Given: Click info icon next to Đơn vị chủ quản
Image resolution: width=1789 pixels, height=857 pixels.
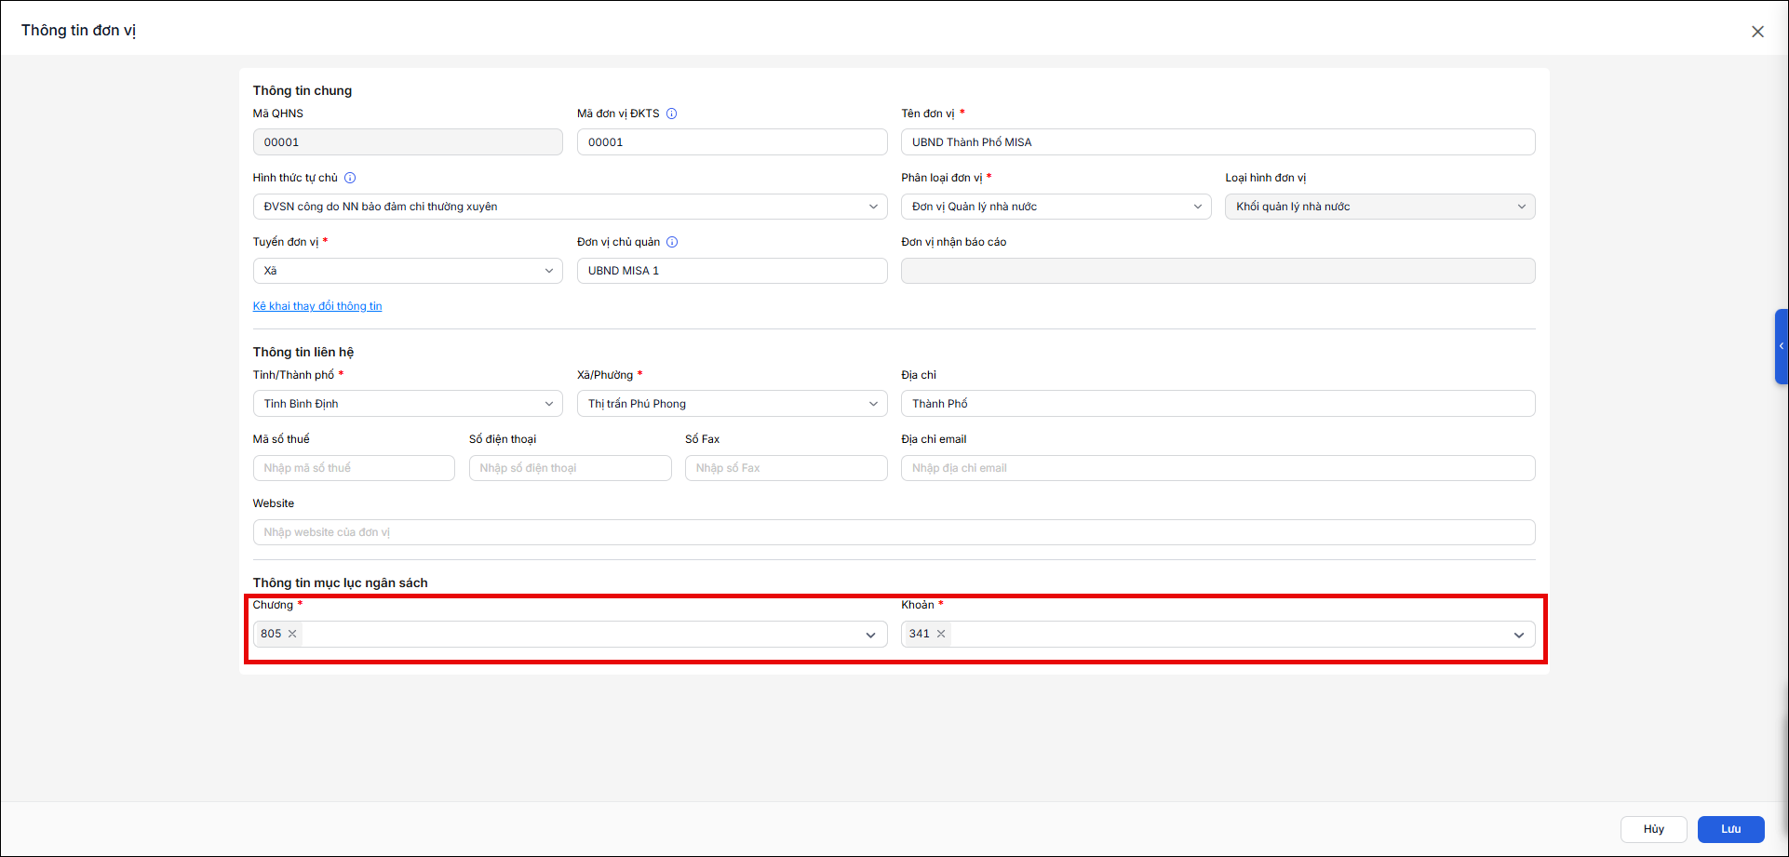Looking at the screenshot, I should (x=672, y=242).
